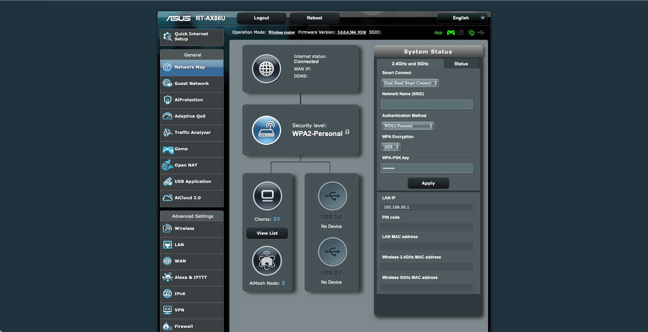
Task: Open the IPv6 settings icon
Action: click(x=167, y=294)
